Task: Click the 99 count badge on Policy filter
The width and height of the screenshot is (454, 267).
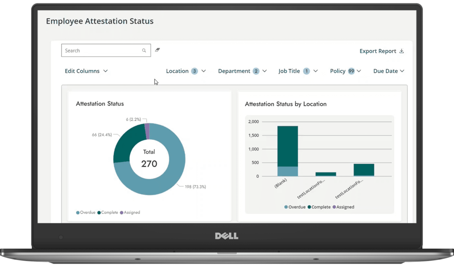Action: point(351,71)
